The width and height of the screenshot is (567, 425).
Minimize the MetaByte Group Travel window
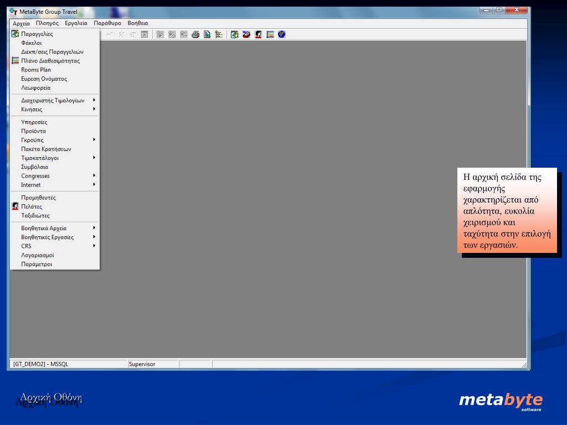click(487, 10)
